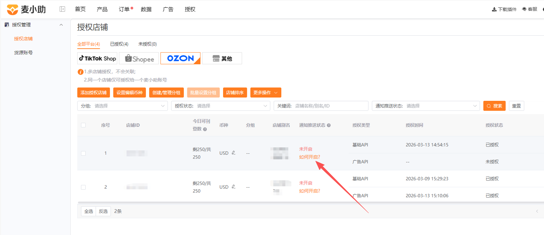Open the 订单 menu
The image size is (544, 235).
coord(124,10)
